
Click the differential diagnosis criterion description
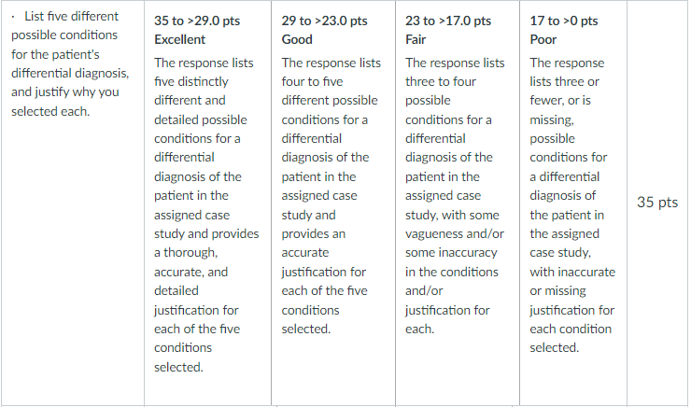pyautogui.click(x=71, y=63)
